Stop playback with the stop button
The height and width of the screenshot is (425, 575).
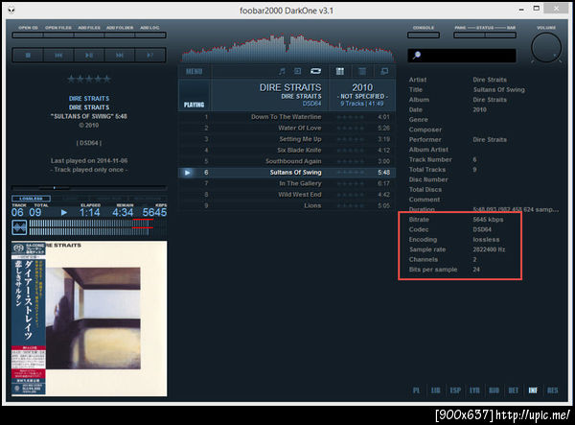pos(28,55)
